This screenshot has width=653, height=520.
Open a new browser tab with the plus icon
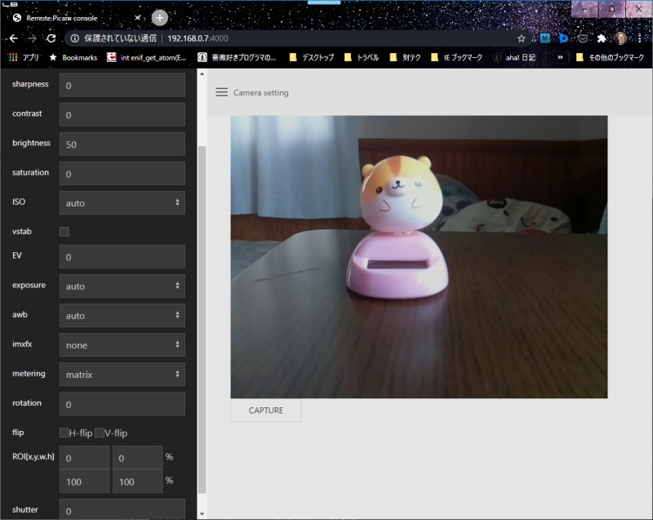click(158, 16)
